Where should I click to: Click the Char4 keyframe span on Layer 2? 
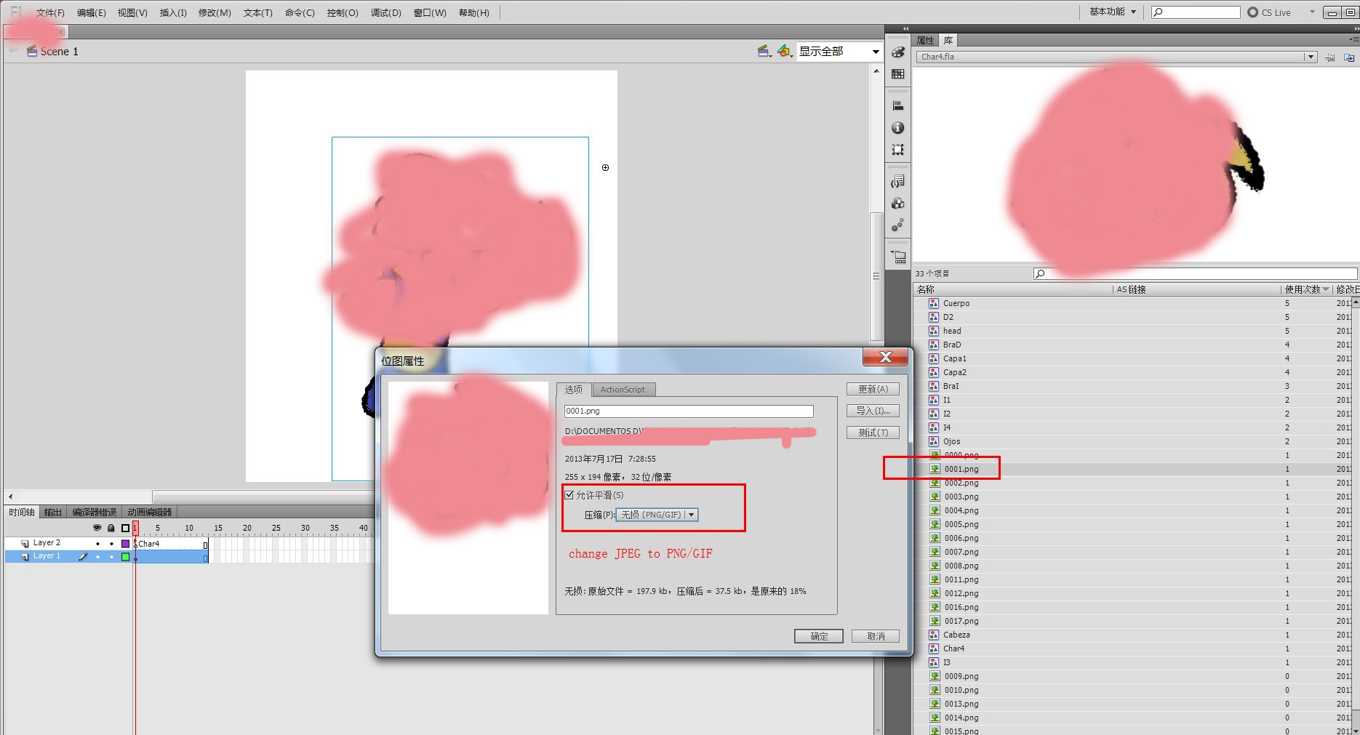pyautogui.click(x=171, y=544)
